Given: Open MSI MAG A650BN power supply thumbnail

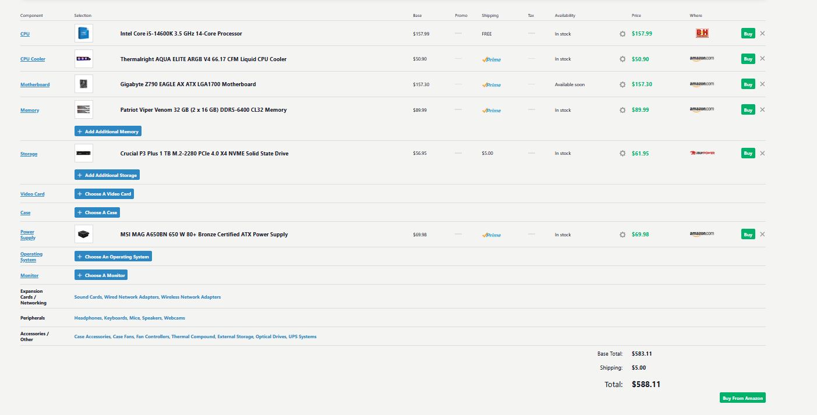Looking at the screenshot, I should [84, 234].
